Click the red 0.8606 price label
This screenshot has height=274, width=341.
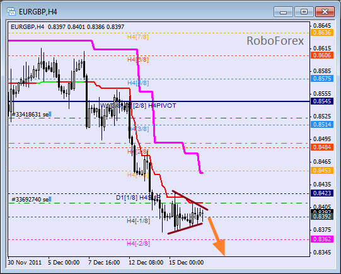[x=322, y=55]
